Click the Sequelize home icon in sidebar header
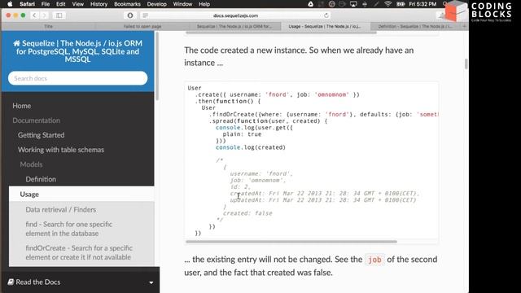The height and width of the screenshot is (293, 521). (16, 43)
